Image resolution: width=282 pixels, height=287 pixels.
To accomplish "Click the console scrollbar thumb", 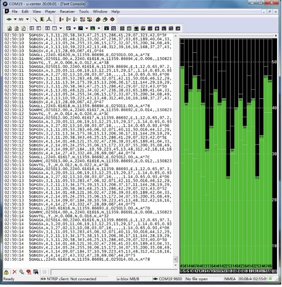I will point(176,259).
